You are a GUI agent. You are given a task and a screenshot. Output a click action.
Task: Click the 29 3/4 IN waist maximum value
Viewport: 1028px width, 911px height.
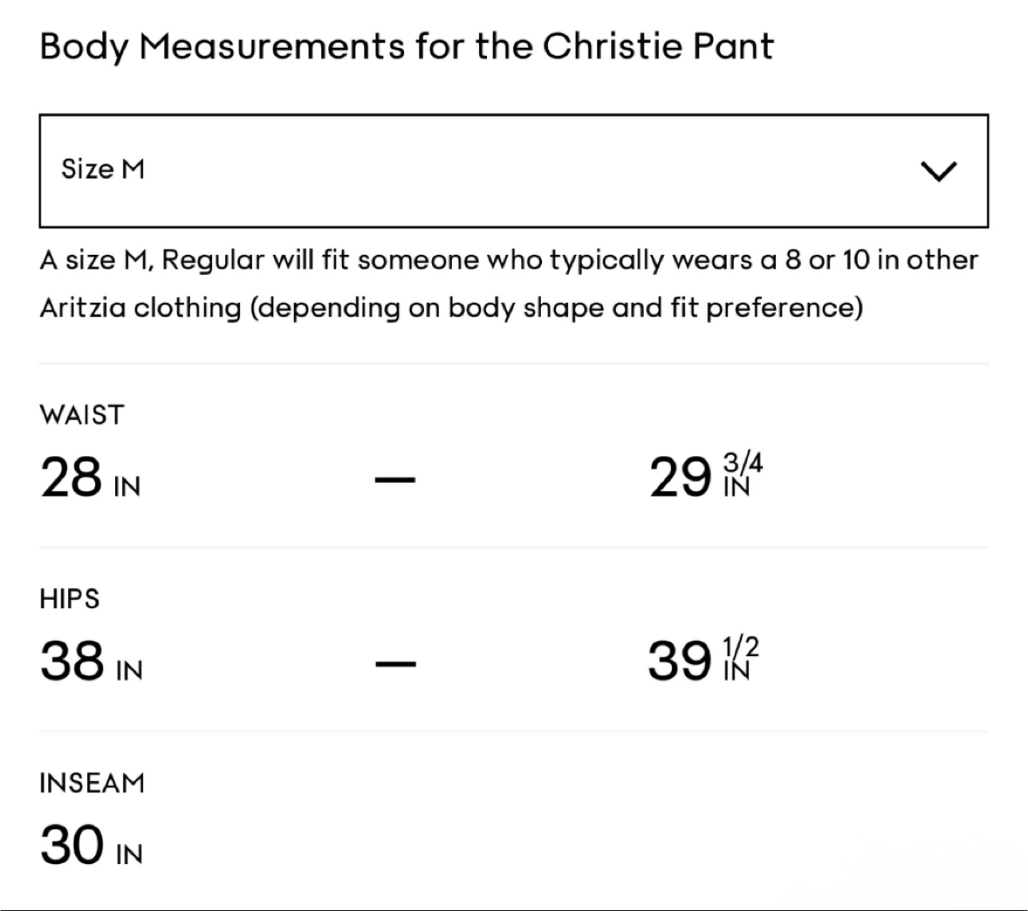(x=706, y=475)
